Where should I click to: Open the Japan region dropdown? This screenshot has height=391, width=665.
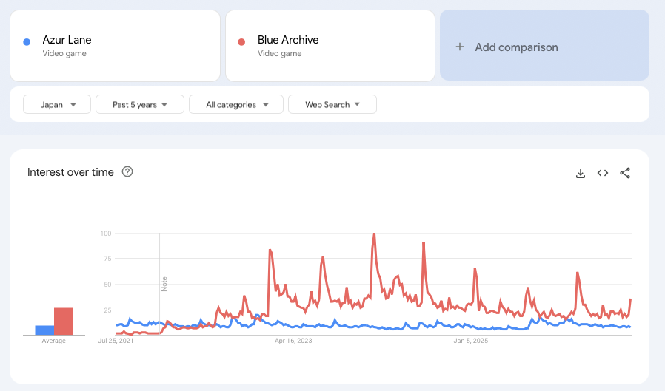pyautogui.click(x=57, y=104)
